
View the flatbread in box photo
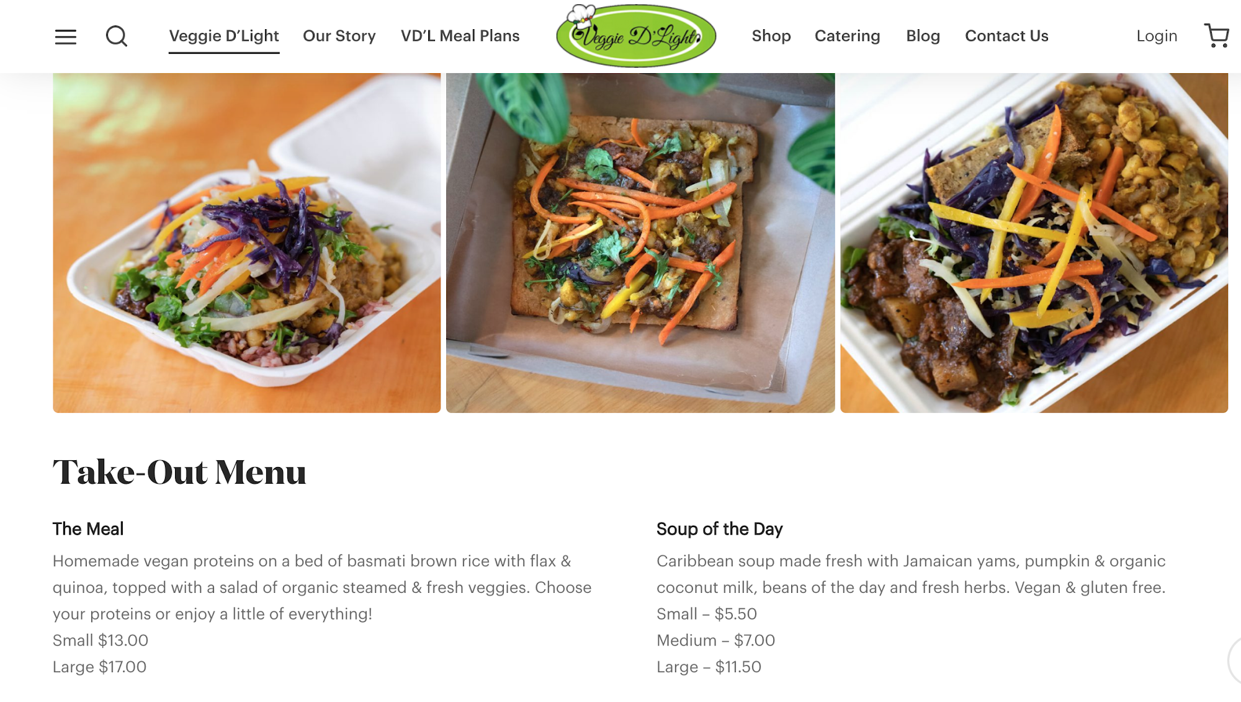[640, 242]
